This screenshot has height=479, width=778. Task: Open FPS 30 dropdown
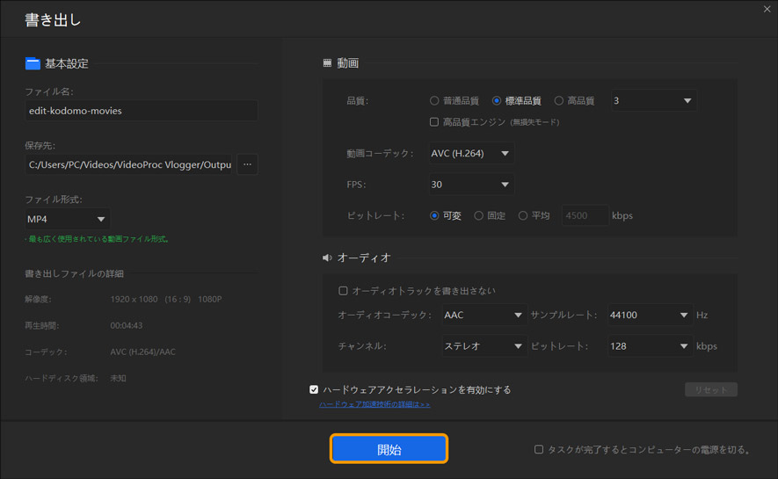[x=471, y=185]
